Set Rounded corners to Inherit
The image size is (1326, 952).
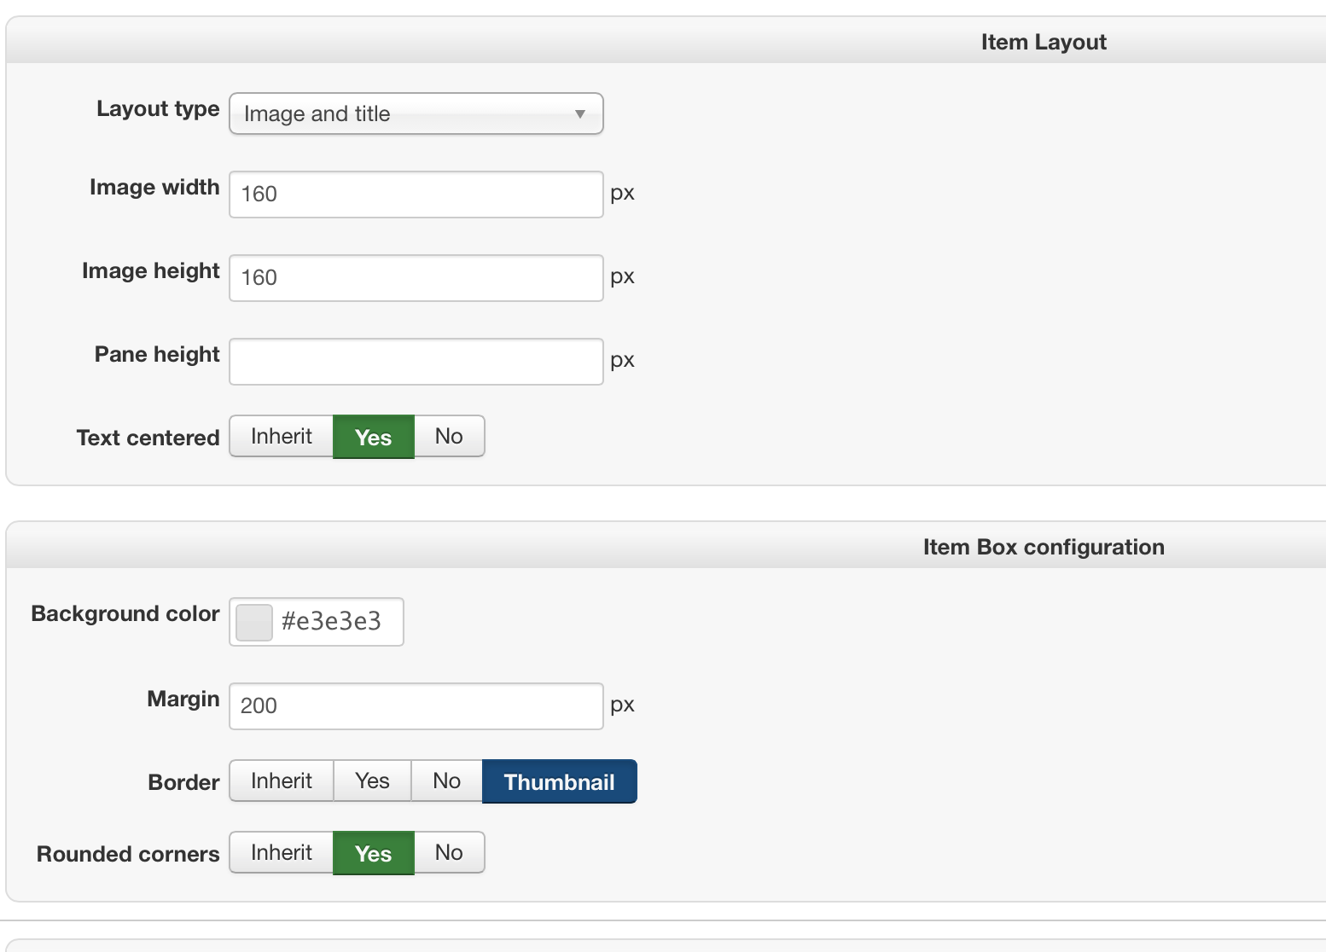[281, 853]
